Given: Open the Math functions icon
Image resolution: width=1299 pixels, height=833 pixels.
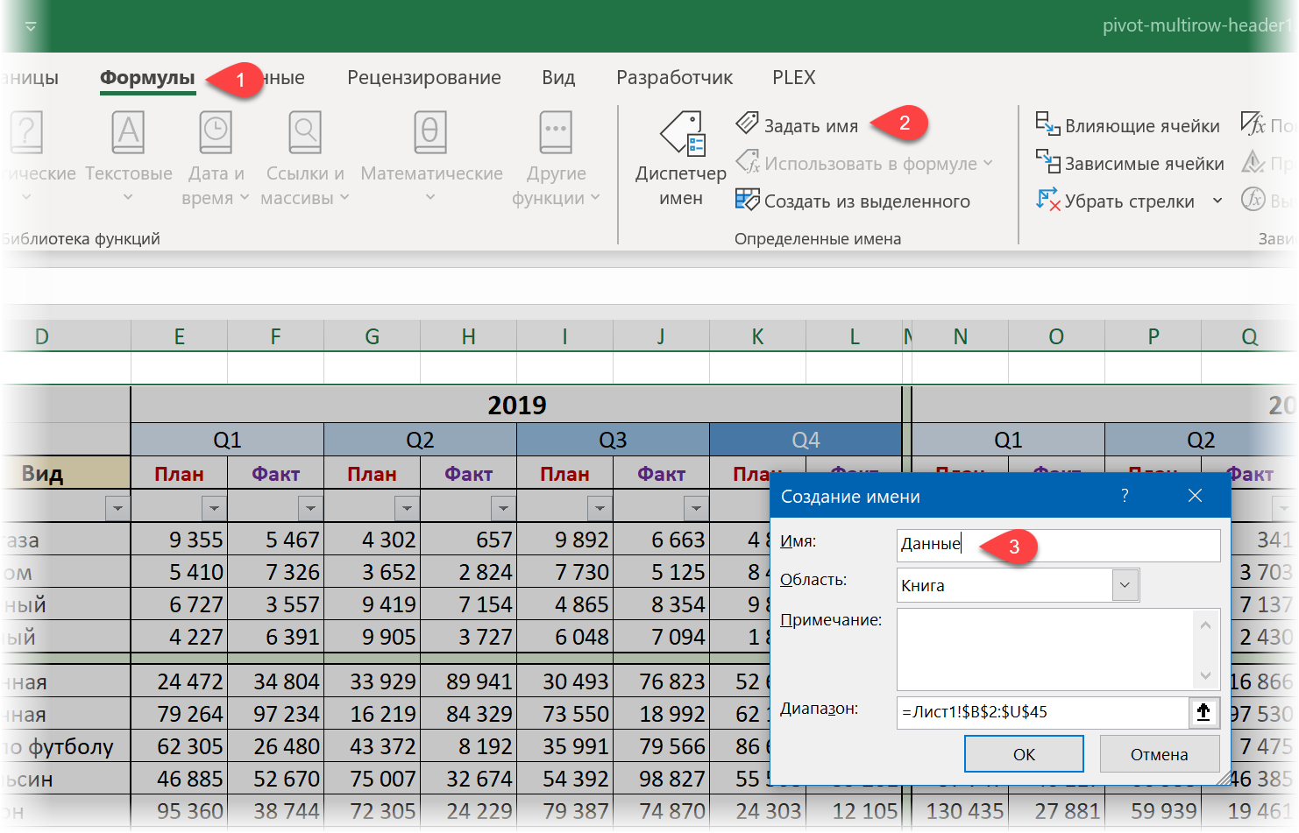Looking at the screenshot, I should click(430, 133).
